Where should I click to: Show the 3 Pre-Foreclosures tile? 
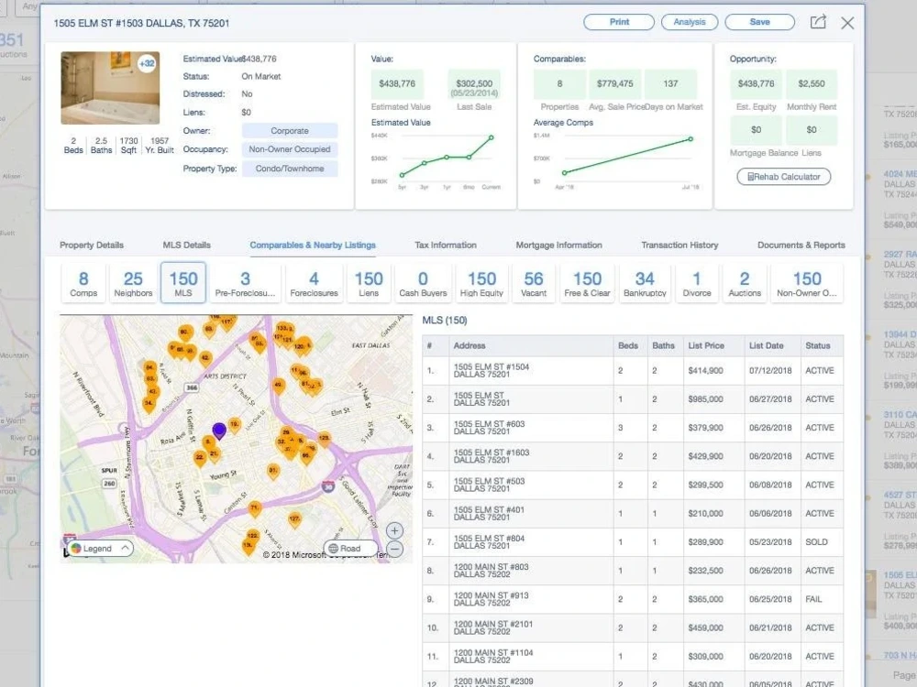tap(245, 283)
